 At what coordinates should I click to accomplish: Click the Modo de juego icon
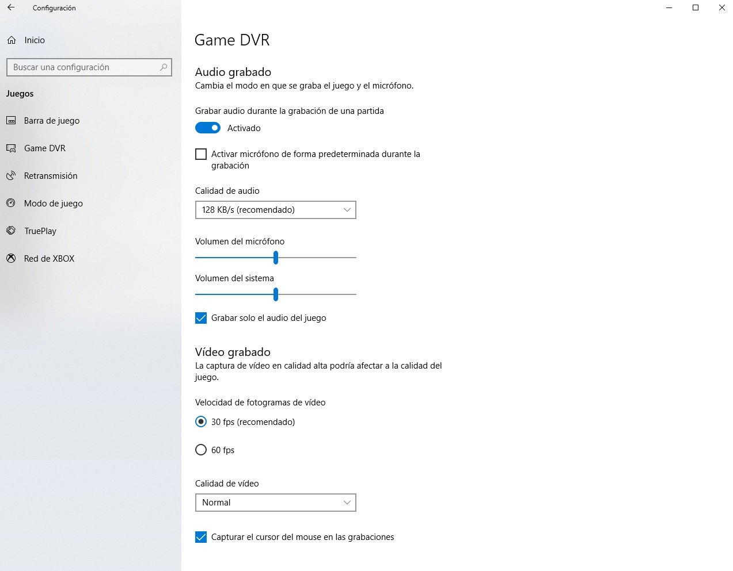[11, 203]
